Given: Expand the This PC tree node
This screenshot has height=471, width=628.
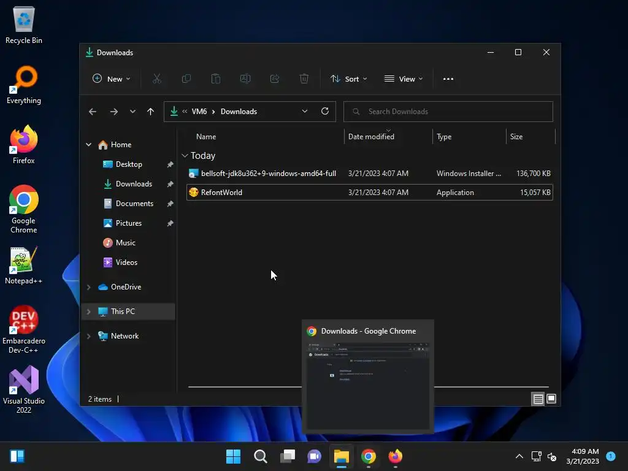Looking at the screenshot, I should tap(88, 312).
